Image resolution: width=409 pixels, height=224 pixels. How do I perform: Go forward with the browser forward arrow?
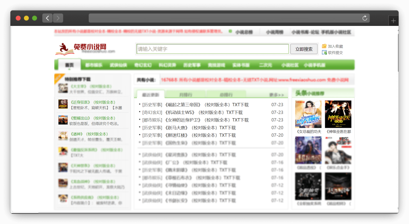(58, 18)
